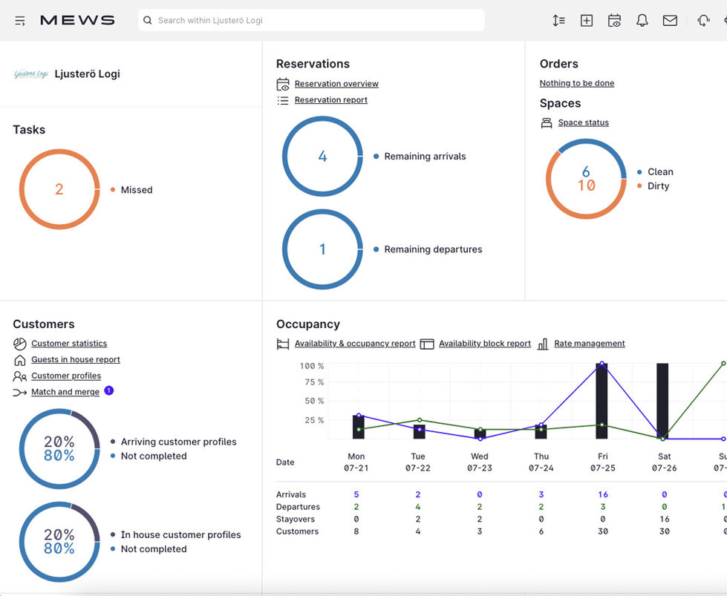Open the mail envelope icon
This screenshot has height=596, width=727.
point(670,20)
